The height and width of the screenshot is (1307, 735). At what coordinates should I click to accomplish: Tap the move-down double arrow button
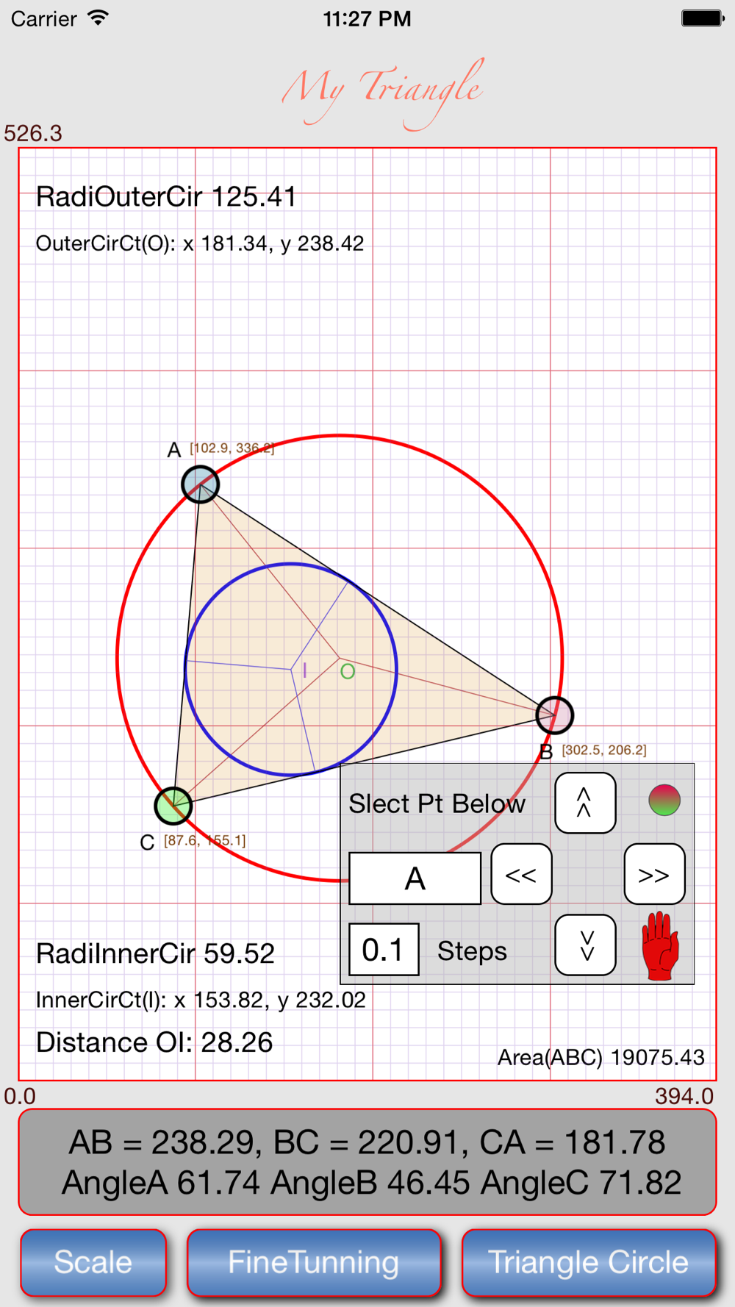585,945
